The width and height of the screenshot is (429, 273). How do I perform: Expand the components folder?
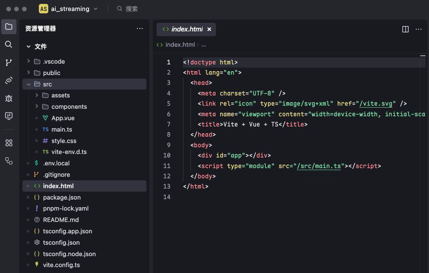pos(37,106)
